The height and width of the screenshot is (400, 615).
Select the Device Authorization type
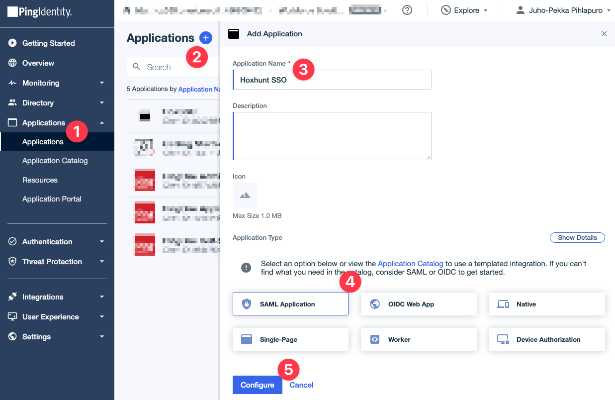(x=547, y=339)
